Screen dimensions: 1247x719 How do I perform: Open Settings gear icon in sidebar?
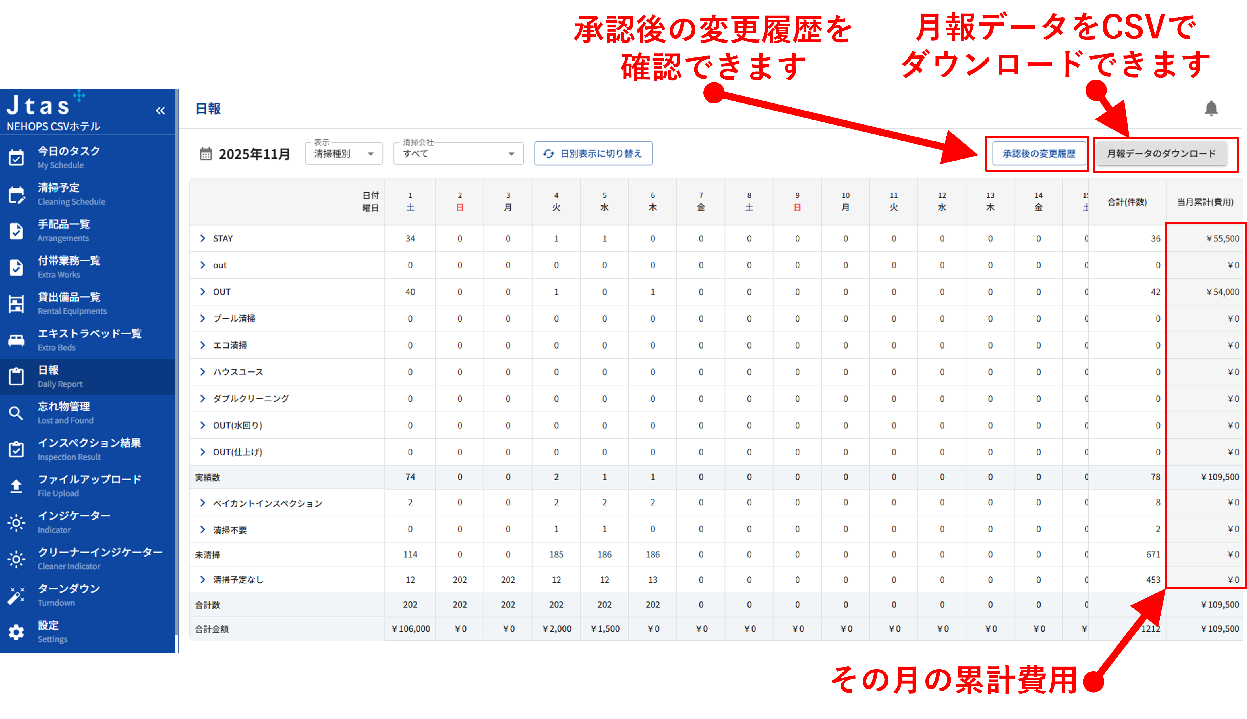click(16, 632)
